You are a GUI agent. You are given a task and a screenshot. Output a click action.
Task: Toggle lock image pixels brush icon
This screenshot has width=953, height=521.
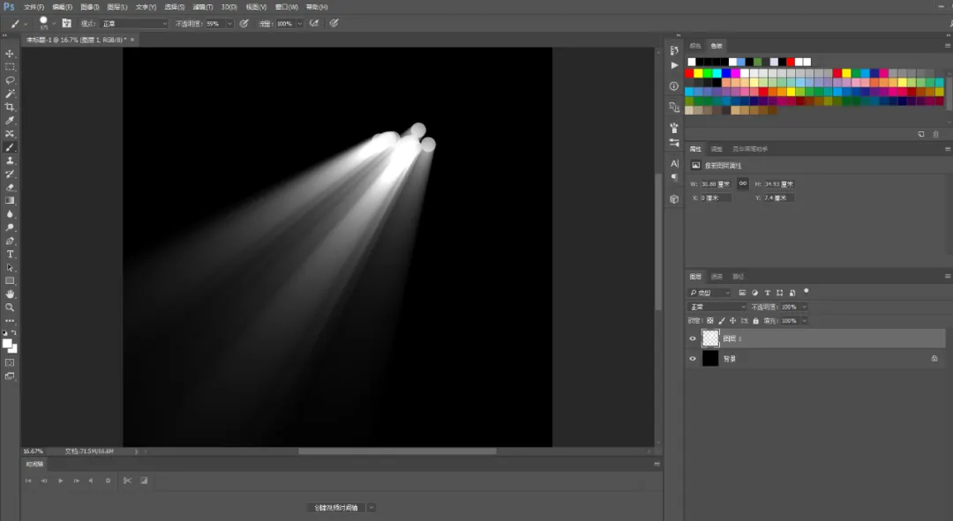722,321
